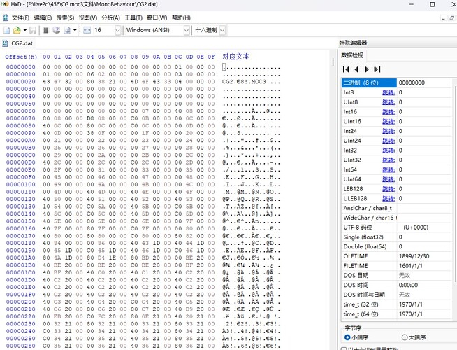Image resolution: width=457 pixels, height=350 pixels.
Task: Select the 二进制 (8 位) inspector row
Action: click(396, 83)
